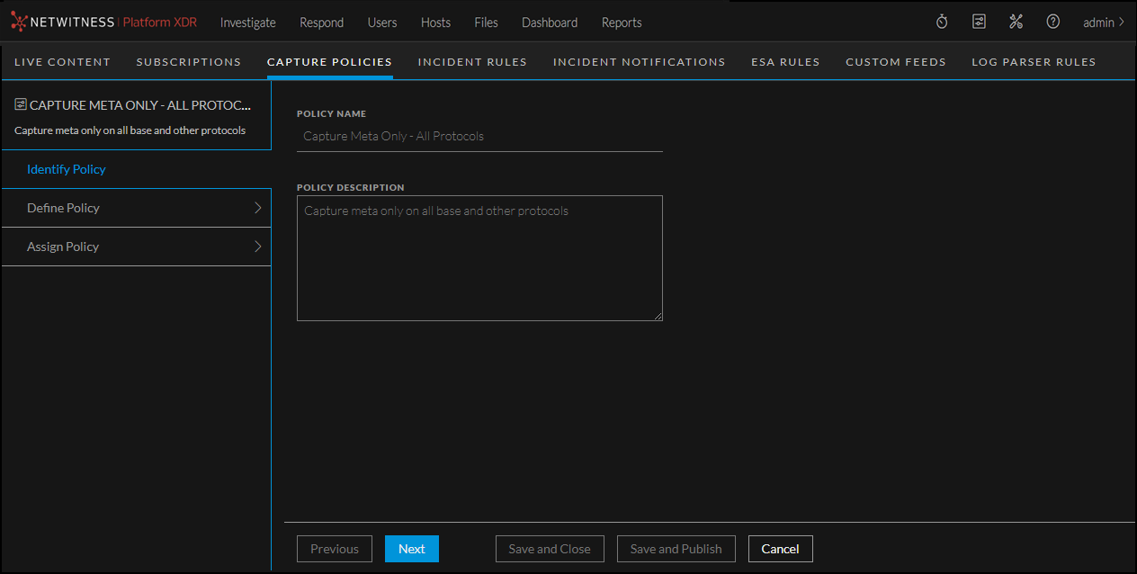Open the admin user menu

(x=1103, y=22)
